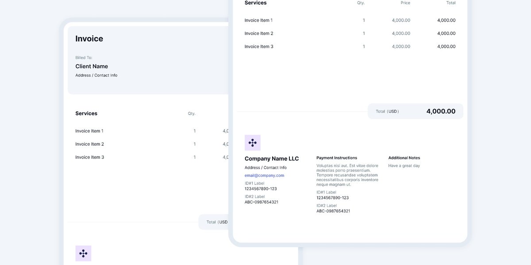Screen dimensions: 531x265
Task: Click the row total 4,000.00 for Invoice Item 1
Action: (x=446, y=20)
